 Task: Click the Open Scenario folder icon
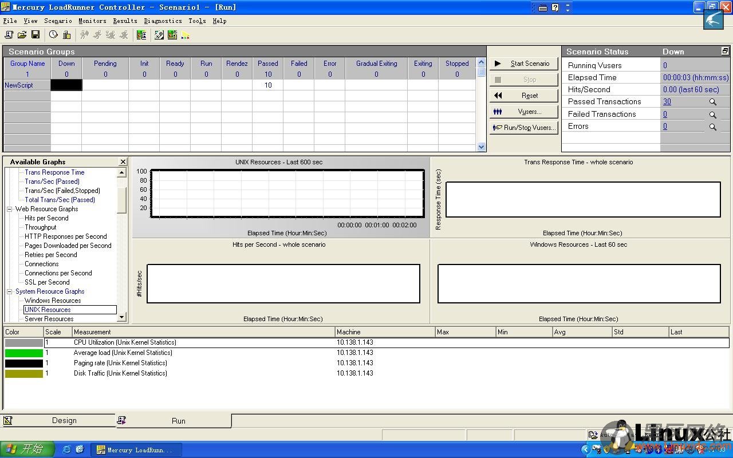[x=22, y=35]
